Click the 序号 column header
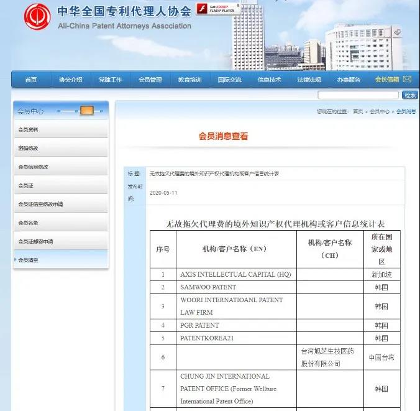The image size is (420, 411). coord(163,249)
